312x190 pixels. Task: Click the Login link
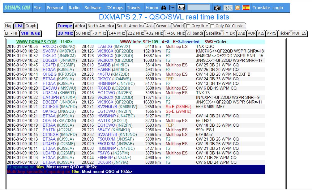pos(277,8)
